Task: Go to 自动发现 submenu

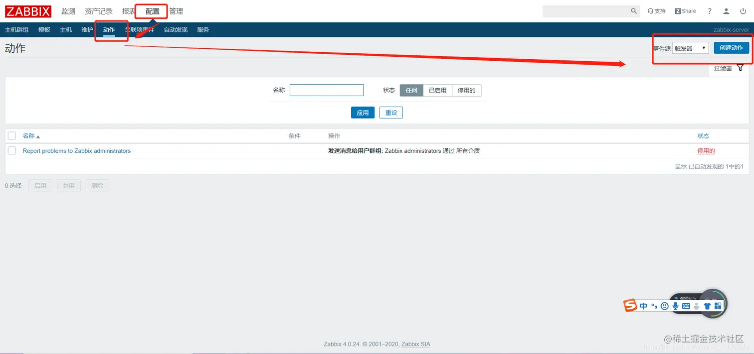Action: 176,30
